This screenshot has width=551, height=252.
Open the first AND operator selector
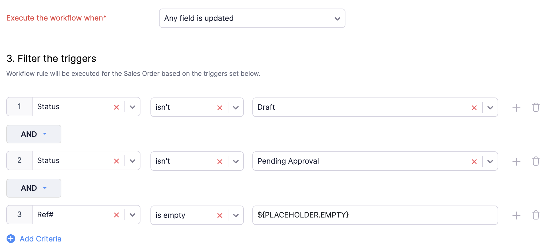[34, 134]
